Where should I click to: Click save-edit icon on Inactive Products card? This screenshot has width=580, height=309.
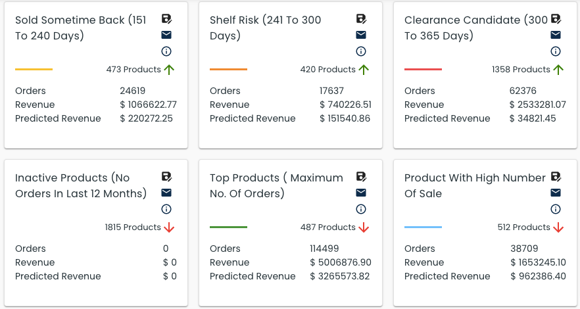(166, 177)
